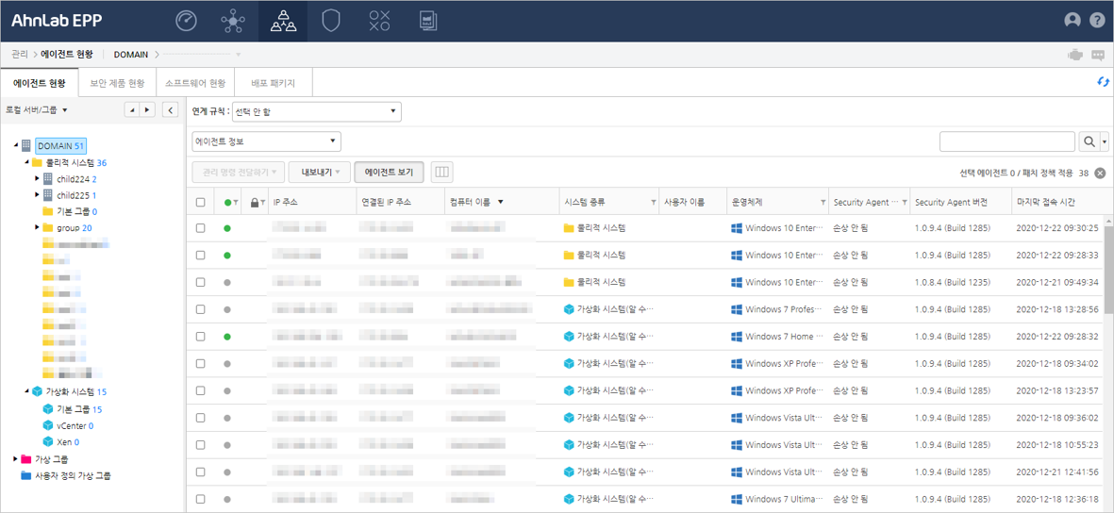Toggle the select-all checkbox in table header
The width and height of the screenshot is (1114, 513).
[x=200, y=202]
